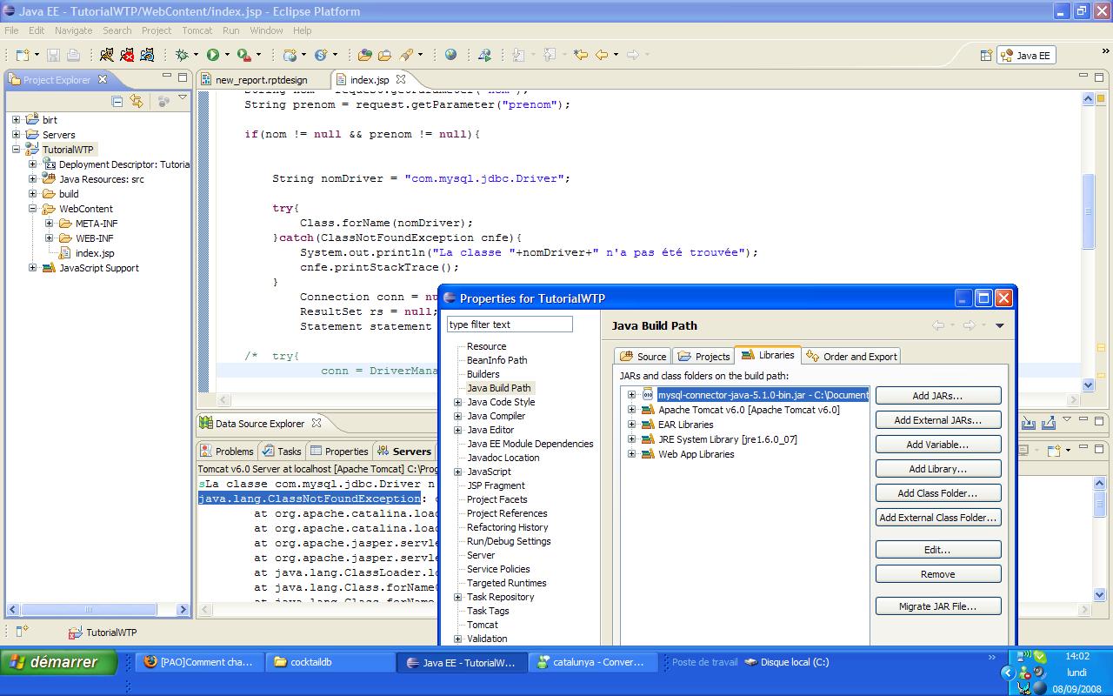Screen dimensions: 1113x696
Task: Go to last edit location arrow icon
Action: pyautogui.click(x=580, y=55)
